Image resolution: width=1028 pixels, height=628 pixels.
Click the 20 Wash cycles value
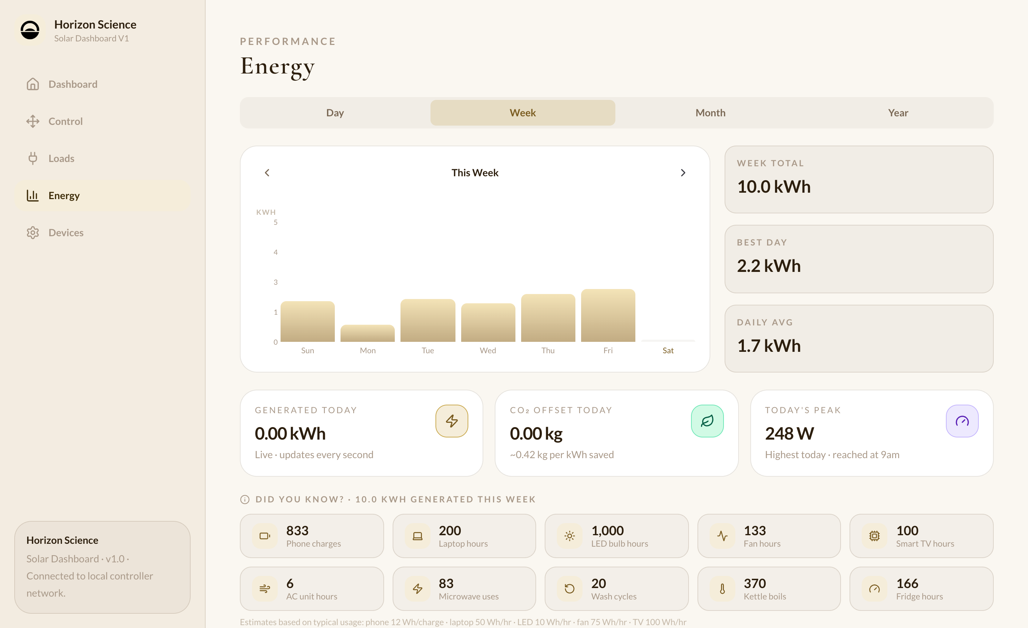[598, 583]
